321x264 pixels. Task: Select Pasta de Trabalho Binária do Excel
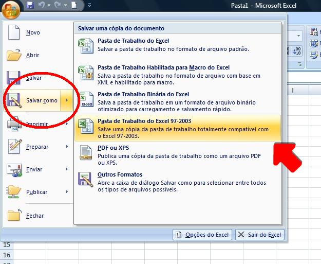tap(178, 101)
